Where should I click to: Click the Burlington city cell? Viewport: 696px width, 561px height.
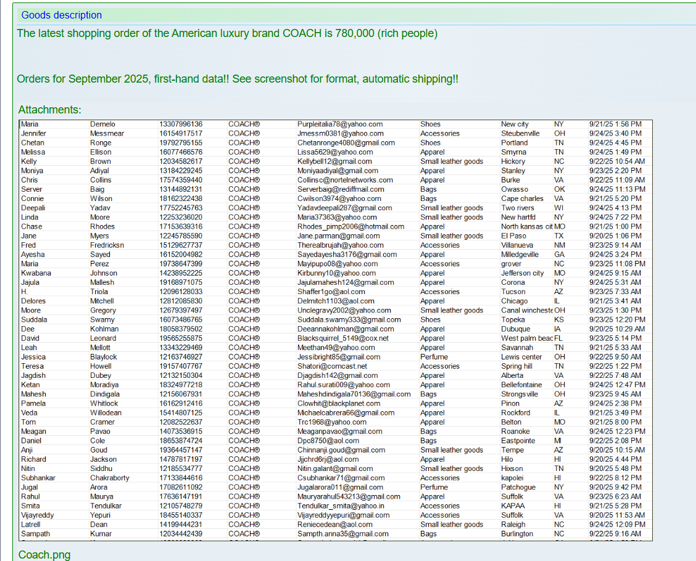pyautogui.click(x=517, y=534)
